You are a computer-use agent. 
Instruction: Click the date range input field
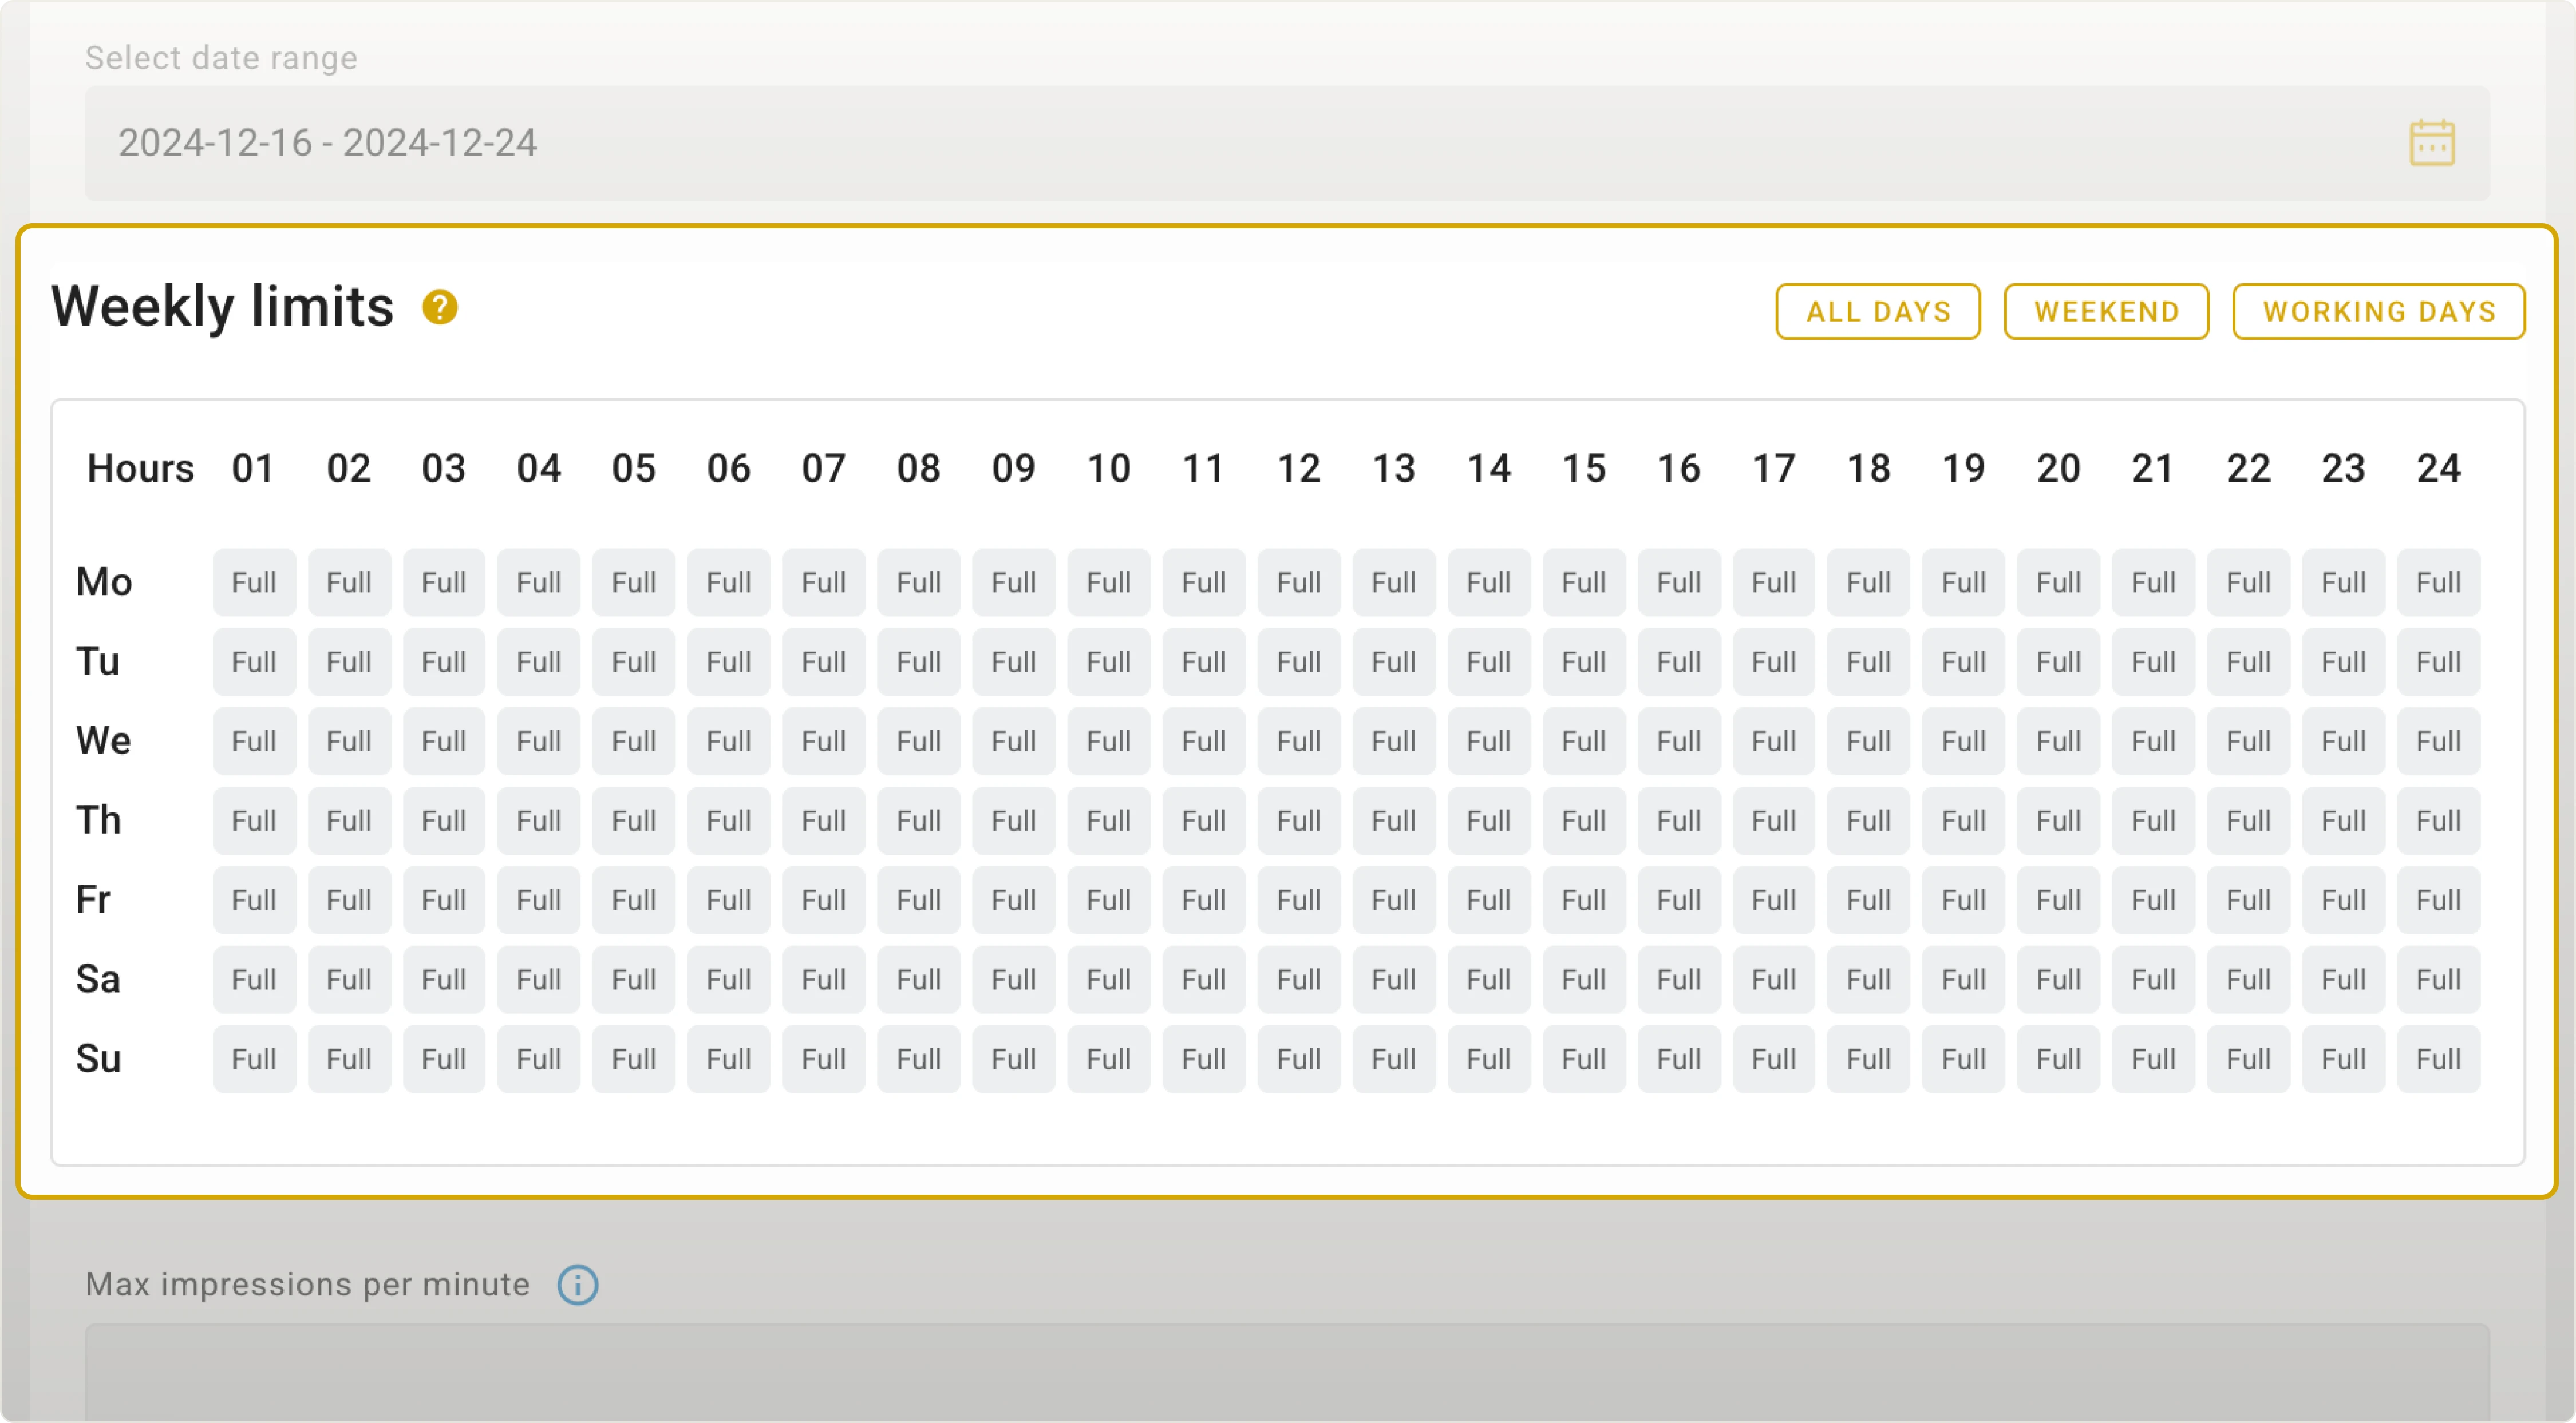[x=1200, y=143]
